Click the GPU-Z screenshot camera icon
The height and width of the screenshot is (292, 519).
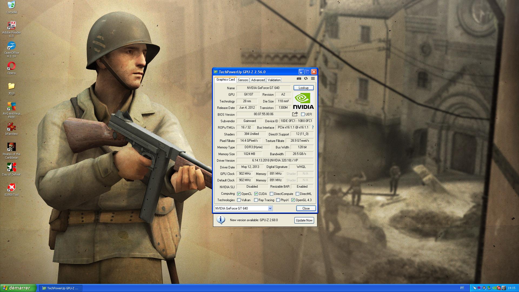pos(299,79)
